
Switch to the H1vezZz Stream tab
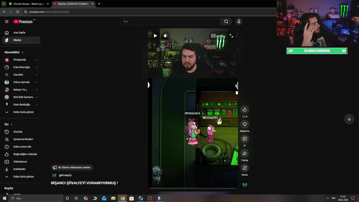click(x=29, y=4)
